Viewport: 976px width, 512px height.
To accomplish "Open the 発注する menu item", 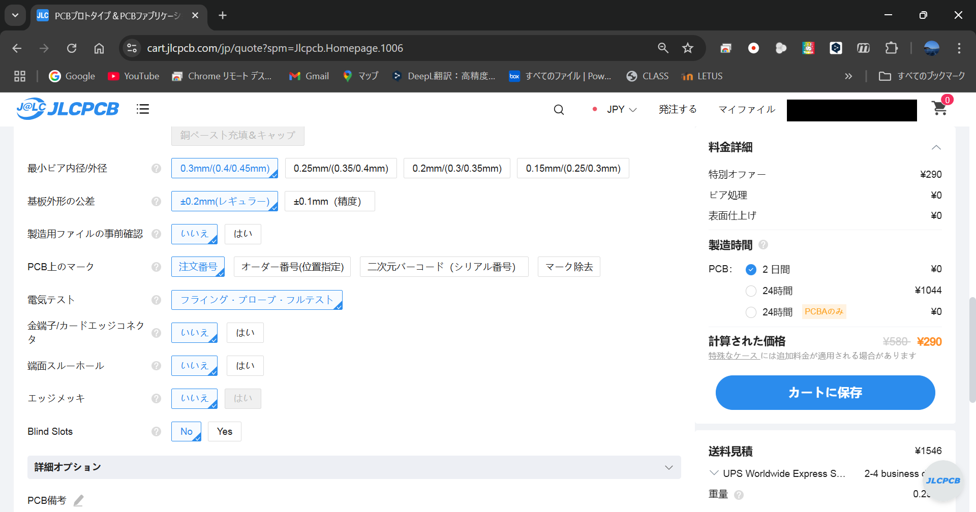I will [677, 110].
